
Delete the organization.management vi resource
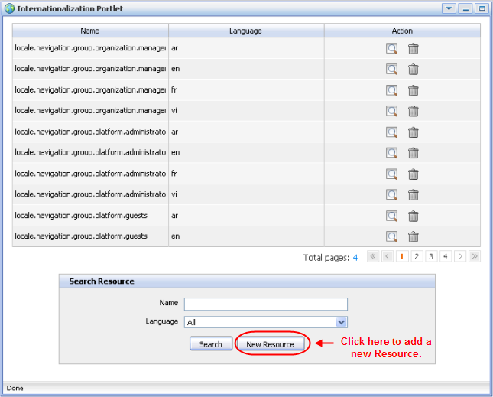[x=413, y=111]
